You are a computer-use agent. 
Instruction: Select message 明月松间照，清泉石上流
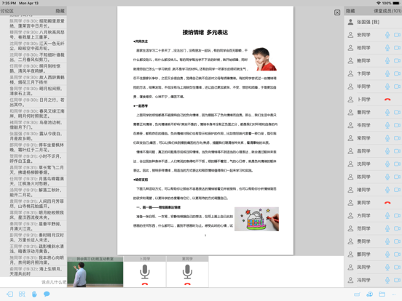(x=37, y=91)
